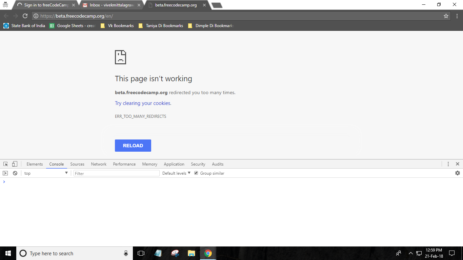Reload the page using the toolbar refresh icon
463x260 pixels.
[25, 16]
